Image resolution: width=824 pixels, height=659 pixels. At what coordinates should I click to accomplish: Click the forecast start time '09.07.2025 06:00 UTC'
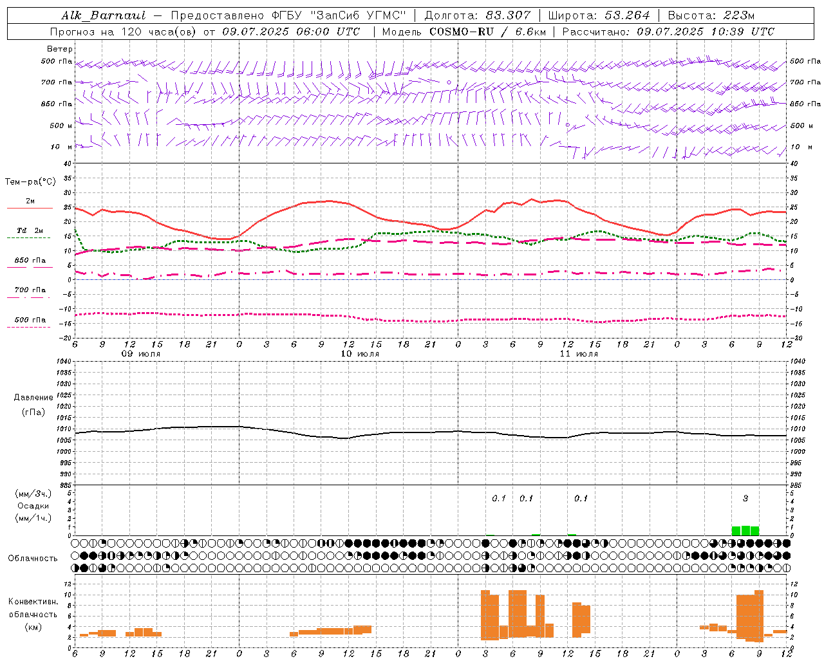point(291,32)
